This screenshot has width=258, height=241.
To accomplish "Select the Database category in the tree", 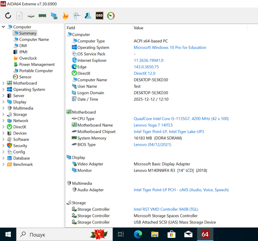I will point(22,158).
